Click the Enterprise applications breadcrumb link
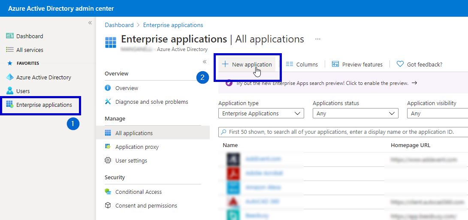The width and height of the screenshot is (468, 220). click(173, 25)
